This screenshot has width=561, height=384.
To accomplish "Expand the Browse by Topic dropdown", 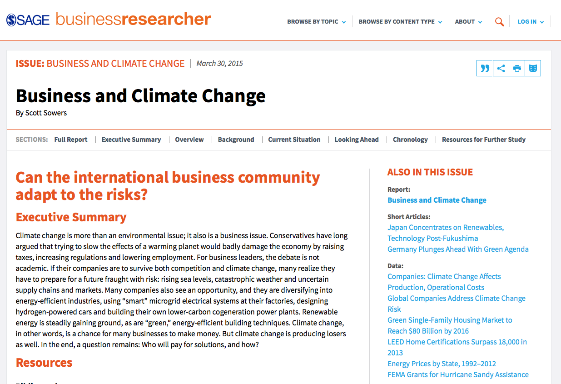I will (317, 22).
